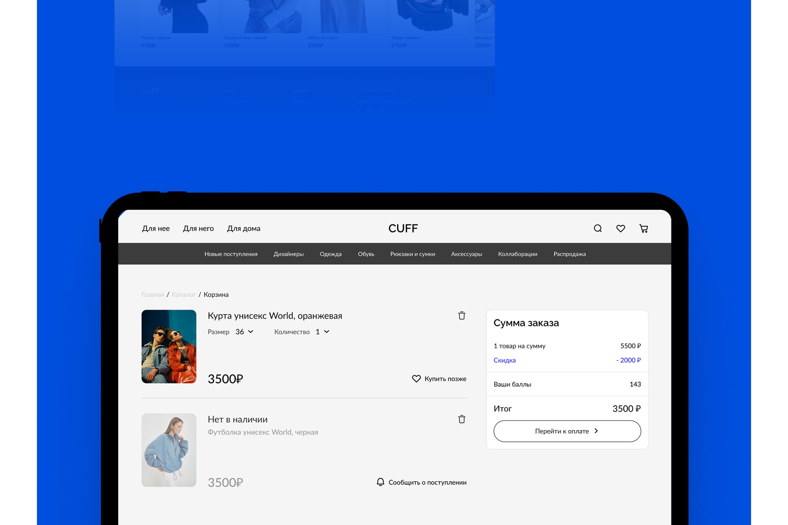Viewport: 788px width, 525px height.
Task: Go to Главная in breadcrumbs
Action: point(153,294)
